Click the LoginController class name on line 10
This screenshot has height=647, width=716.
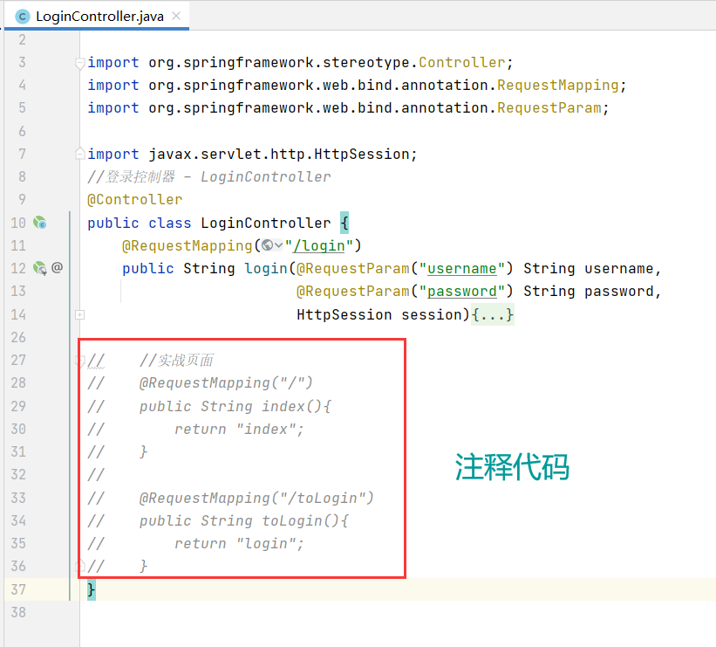point(266,224)
